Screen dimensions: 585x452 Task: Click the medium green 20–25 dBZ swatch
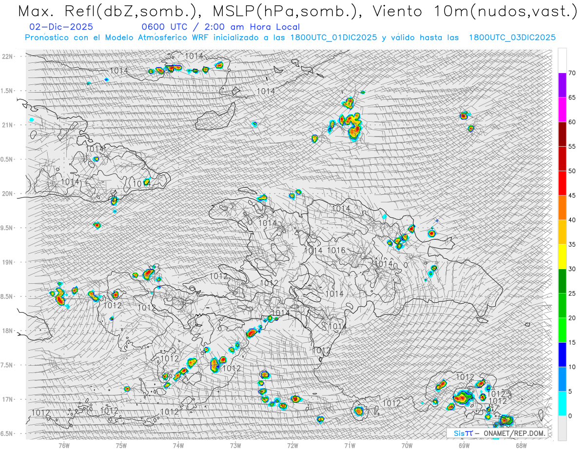tap(562, 306)
